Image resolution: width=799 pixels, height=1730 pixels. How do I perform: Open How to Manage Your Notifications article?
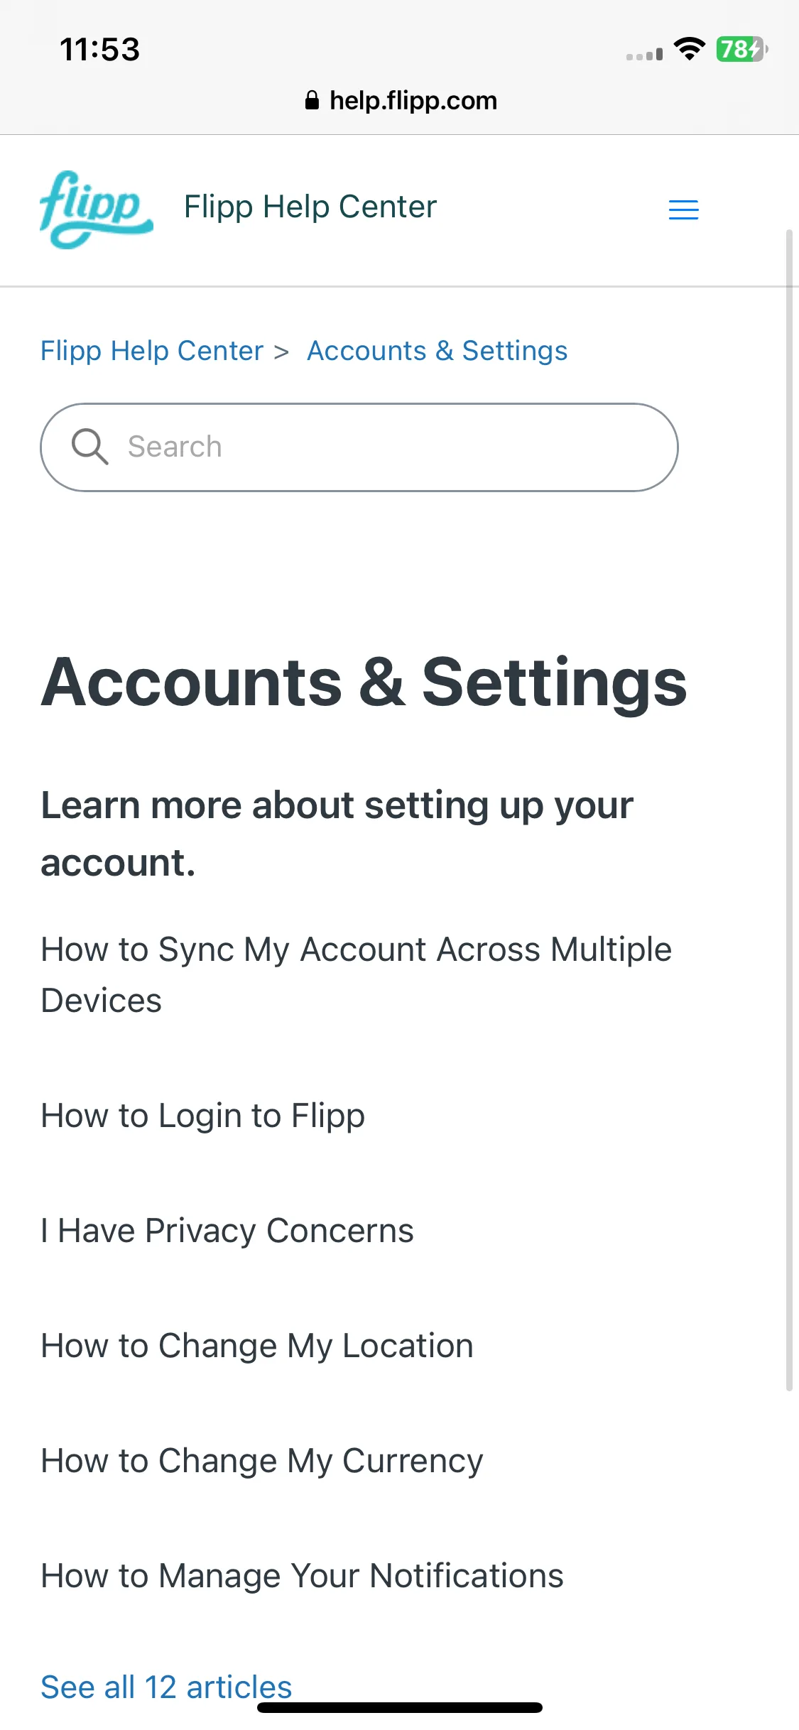click(x=302, y=1576)
